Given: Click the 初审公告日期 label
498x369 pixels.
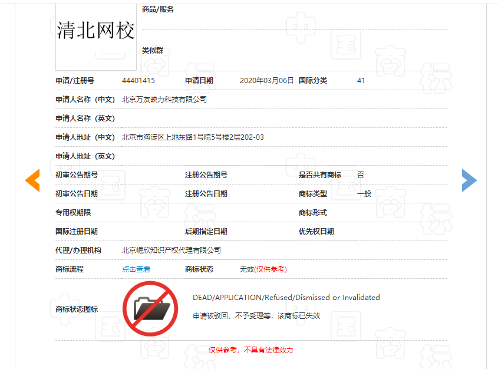Looking at the screenshot, I should pos(77,194).
